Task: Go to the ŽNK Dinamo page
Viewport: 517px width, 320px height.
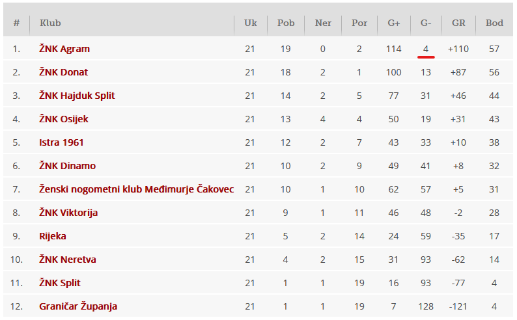Action: tap(67, 166)
